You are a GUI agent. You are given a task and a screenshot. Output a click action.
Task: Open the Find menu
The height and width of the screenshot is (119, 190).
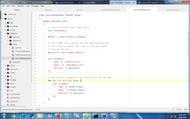pos(28,6)
